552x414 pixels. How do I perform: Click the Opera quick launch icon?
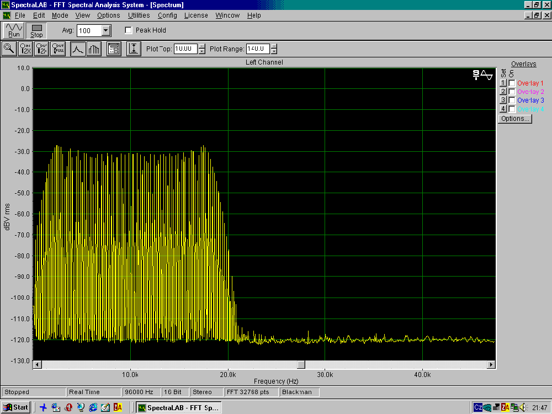click(x=68, y=408)
